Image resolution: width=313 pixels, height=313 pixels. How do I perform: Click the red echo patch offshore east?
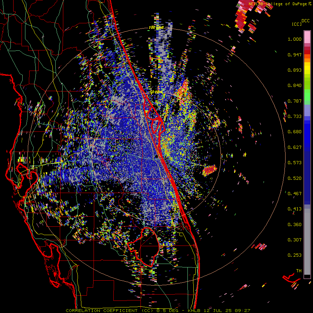click(x=210, y=170)
